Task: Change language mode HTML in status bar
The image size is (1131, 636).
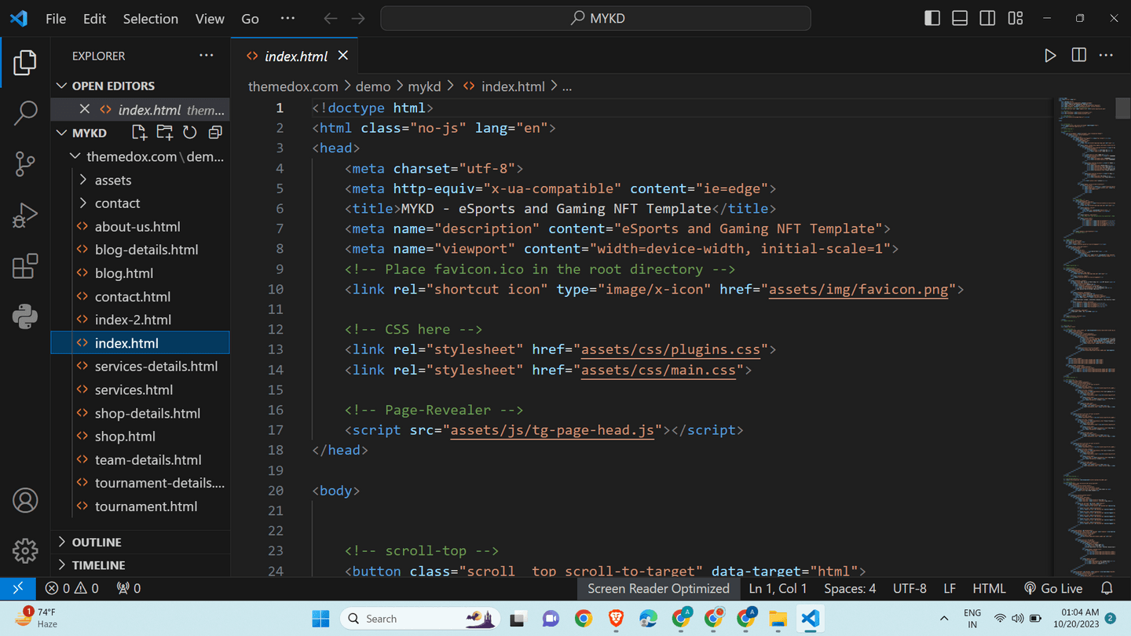Action: (x=989, y=588)
